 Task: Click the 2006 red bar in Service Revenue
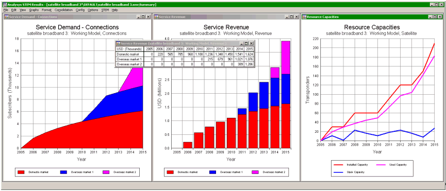(x=188, y=145)
